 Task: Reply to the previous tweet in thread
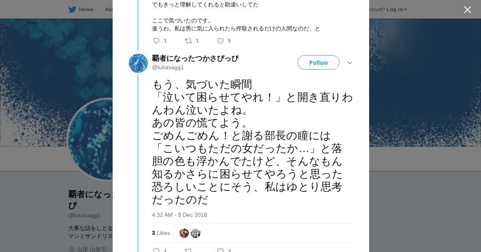click(x=156, y=41)
